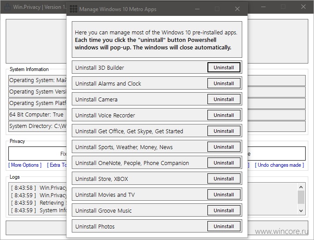Select the 'Uninstall Camera' label text
This screenshot has width=314, height=240.
pos(96,99)
